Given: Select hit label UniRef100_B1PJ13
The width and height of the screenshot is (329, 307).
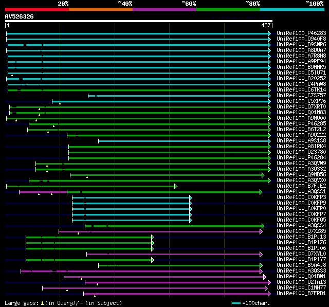Looking at the screenshot, I should [301, 237].
